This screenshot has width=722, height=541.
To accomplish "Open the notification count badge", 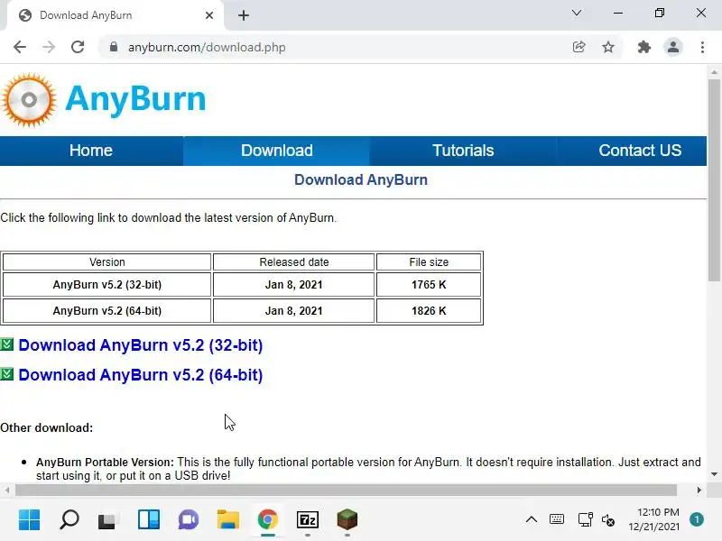I will (x=697, y=519).
